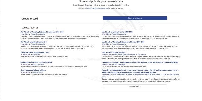Click 'Euskal Herriko ikastolen' description text

point(44,74)
